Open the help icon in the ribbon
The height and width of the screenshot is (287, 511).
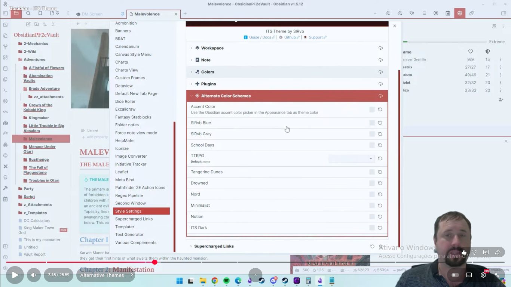coord(5,257)
